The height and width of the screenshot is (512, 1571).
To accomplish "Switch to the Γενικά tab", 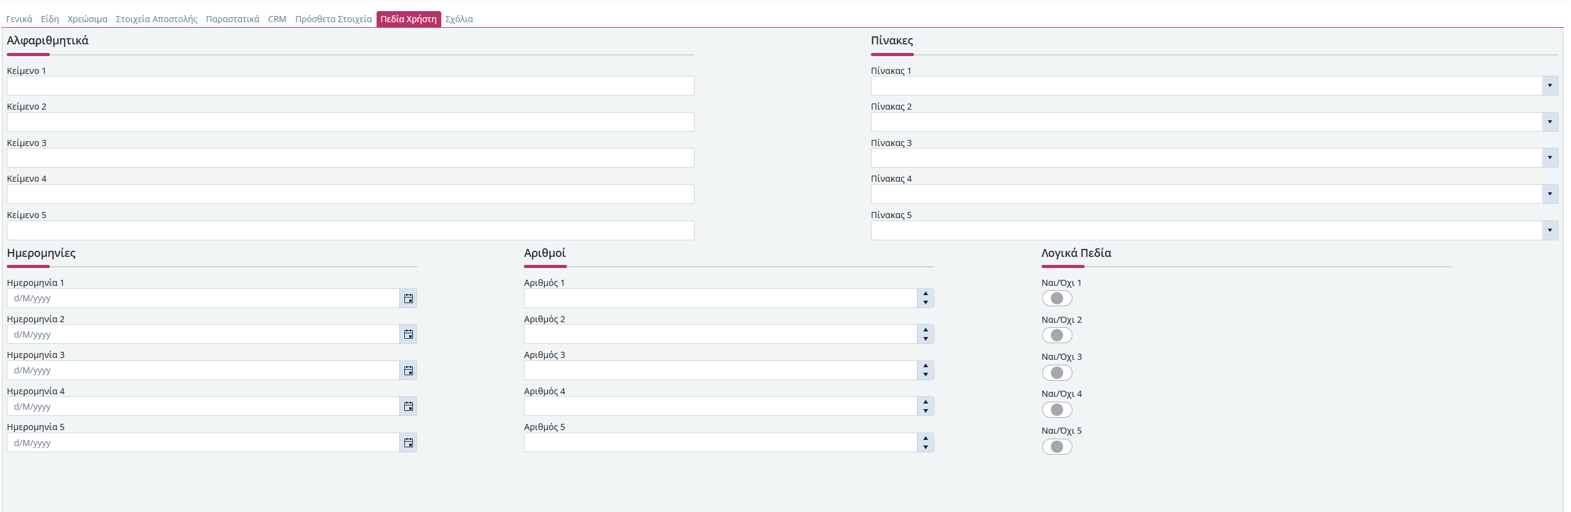I will point(19,19).
